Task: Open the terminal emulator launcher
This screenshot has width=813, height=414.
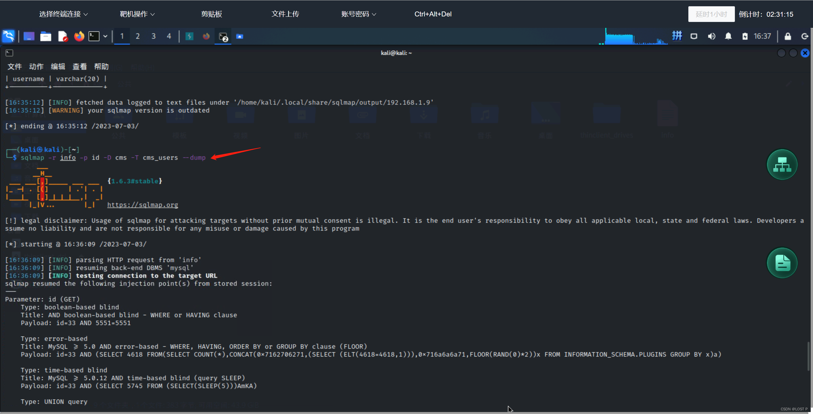Action: (94, 36)
